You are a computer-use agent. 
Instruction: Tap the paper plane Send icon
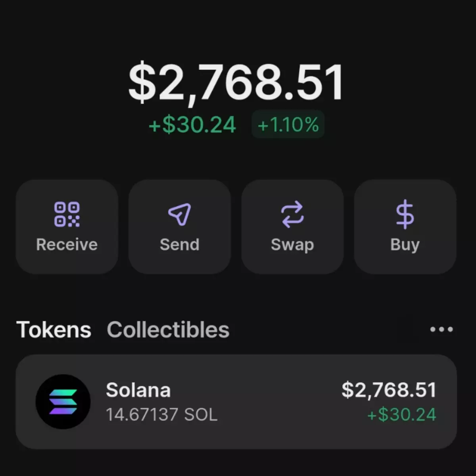(x=180, y=214)
